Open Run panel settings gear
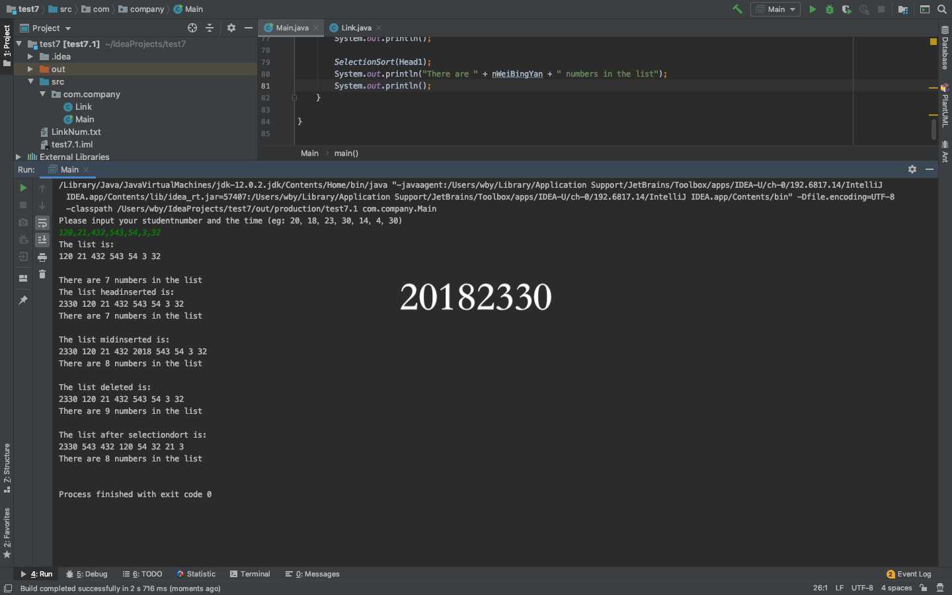 (912, 169)
